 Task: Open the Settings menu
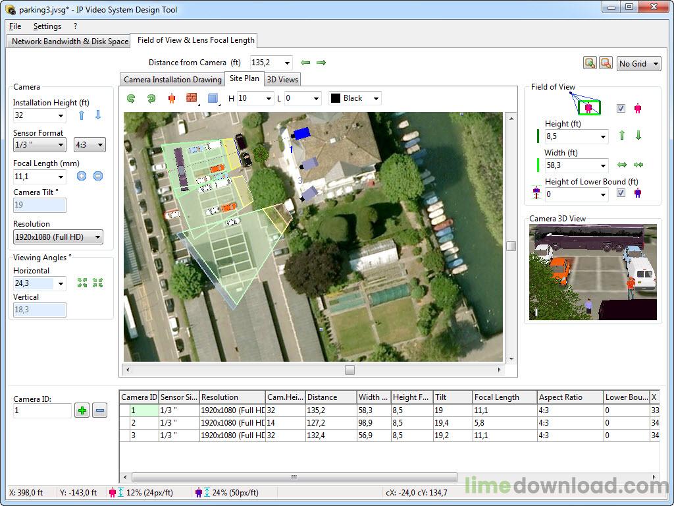[x=47, y=26]
